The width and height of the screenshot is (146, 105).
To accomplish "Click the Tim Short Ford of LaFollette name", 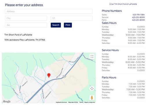I will (18, 35).
